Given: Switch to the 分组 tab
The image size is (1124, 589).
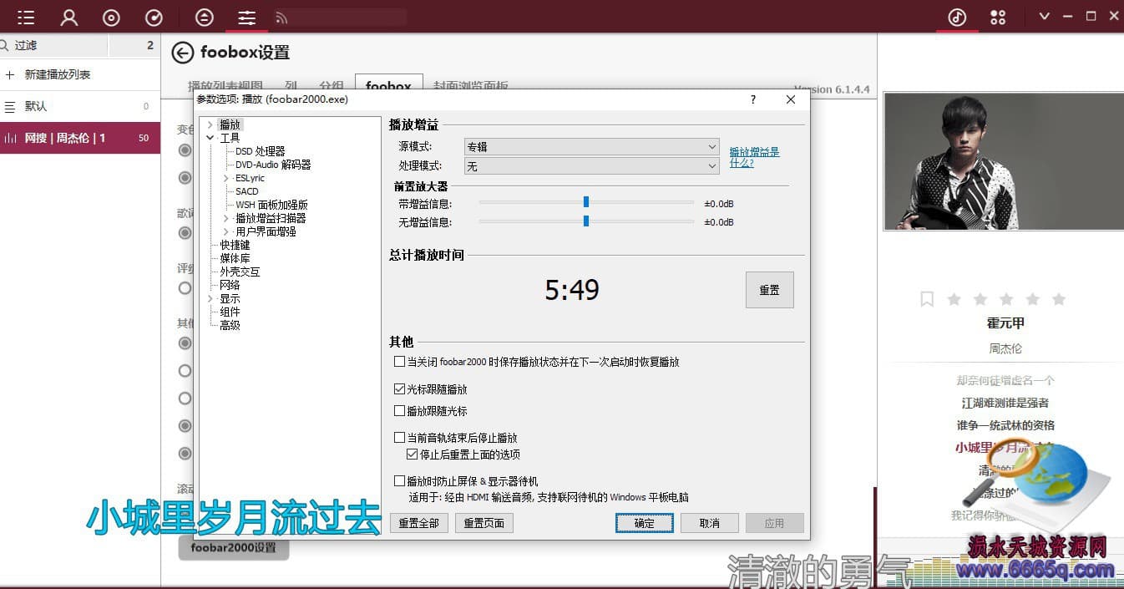Looking at the screenshot, I should pyautogui.click(x=332, y=85).
